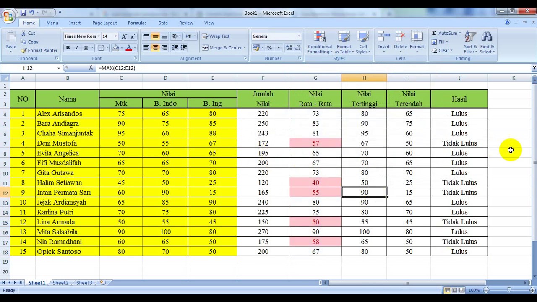This screenshot has width=537, height=302.
Task: Click the Percent Style icon
Action: point(269,48)
